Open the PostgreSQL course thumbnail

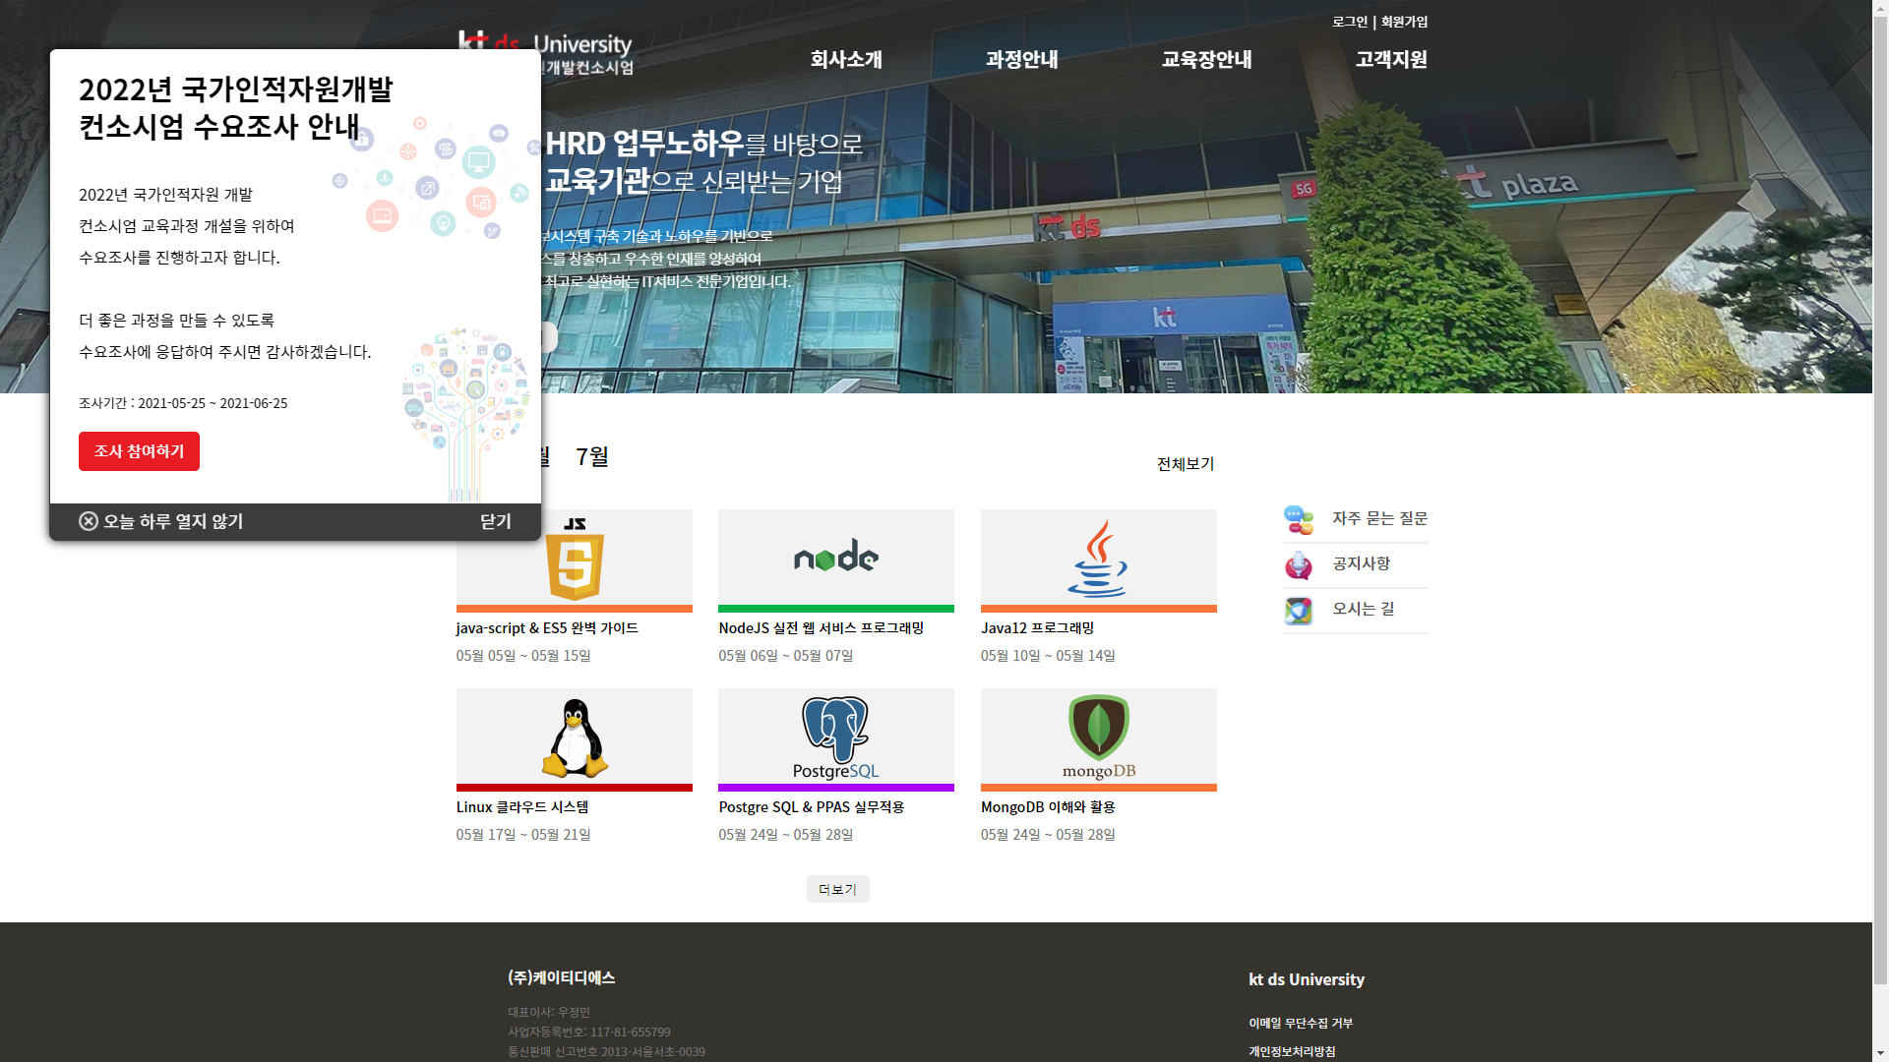point(835,737)
